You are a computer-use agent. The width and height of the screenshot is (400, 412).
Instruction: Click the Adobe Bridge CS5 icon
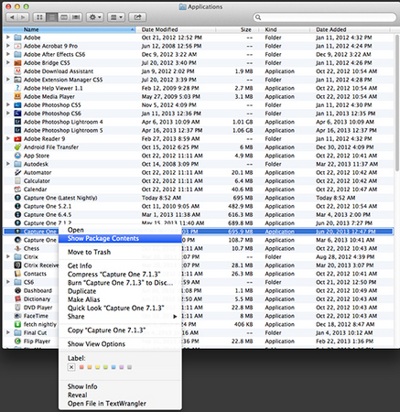(17, 63)
